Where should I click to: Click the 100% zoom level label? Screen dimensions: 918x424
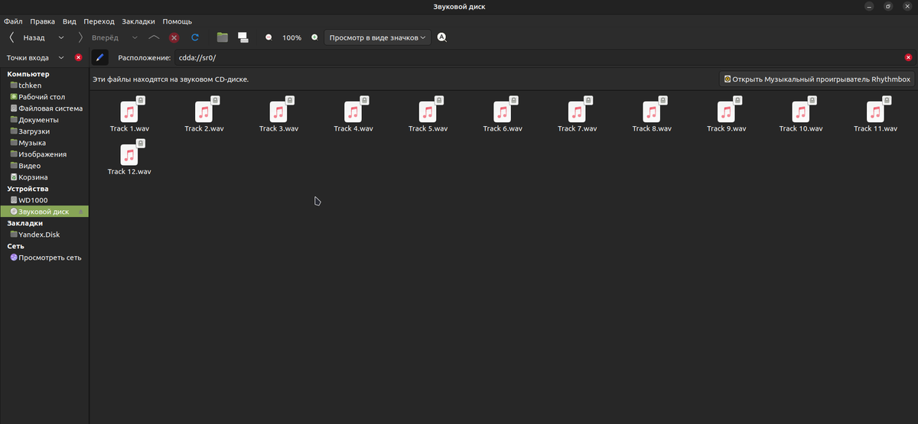point(291,37)
